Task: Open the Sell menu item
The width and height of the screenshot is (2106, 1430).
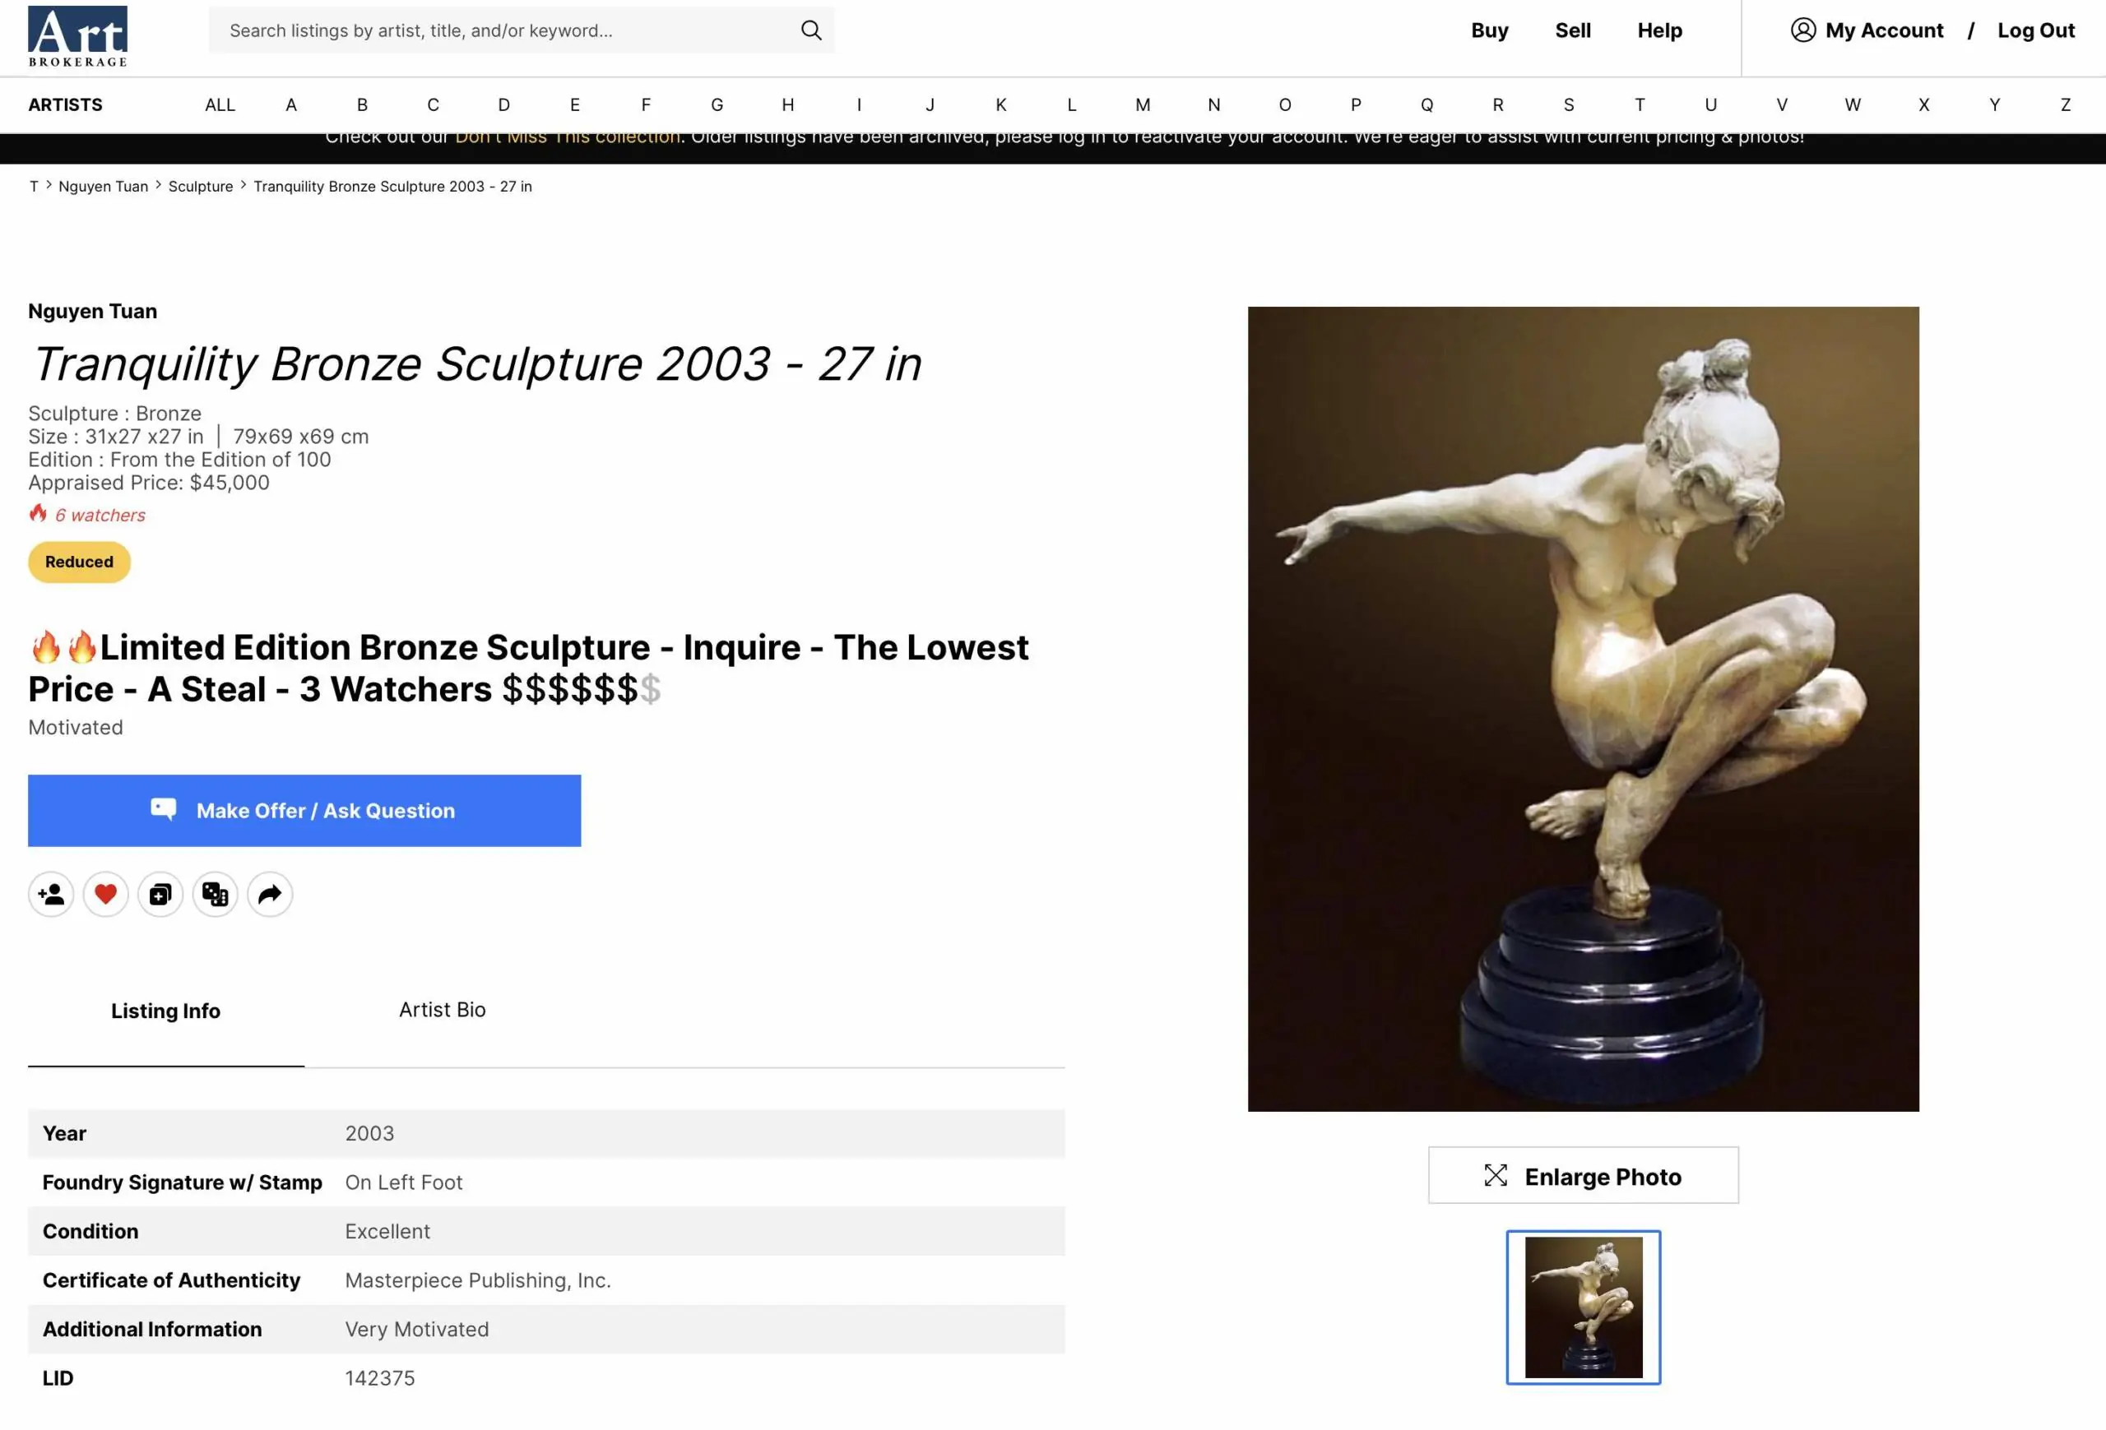Action: click(1572, 30)
